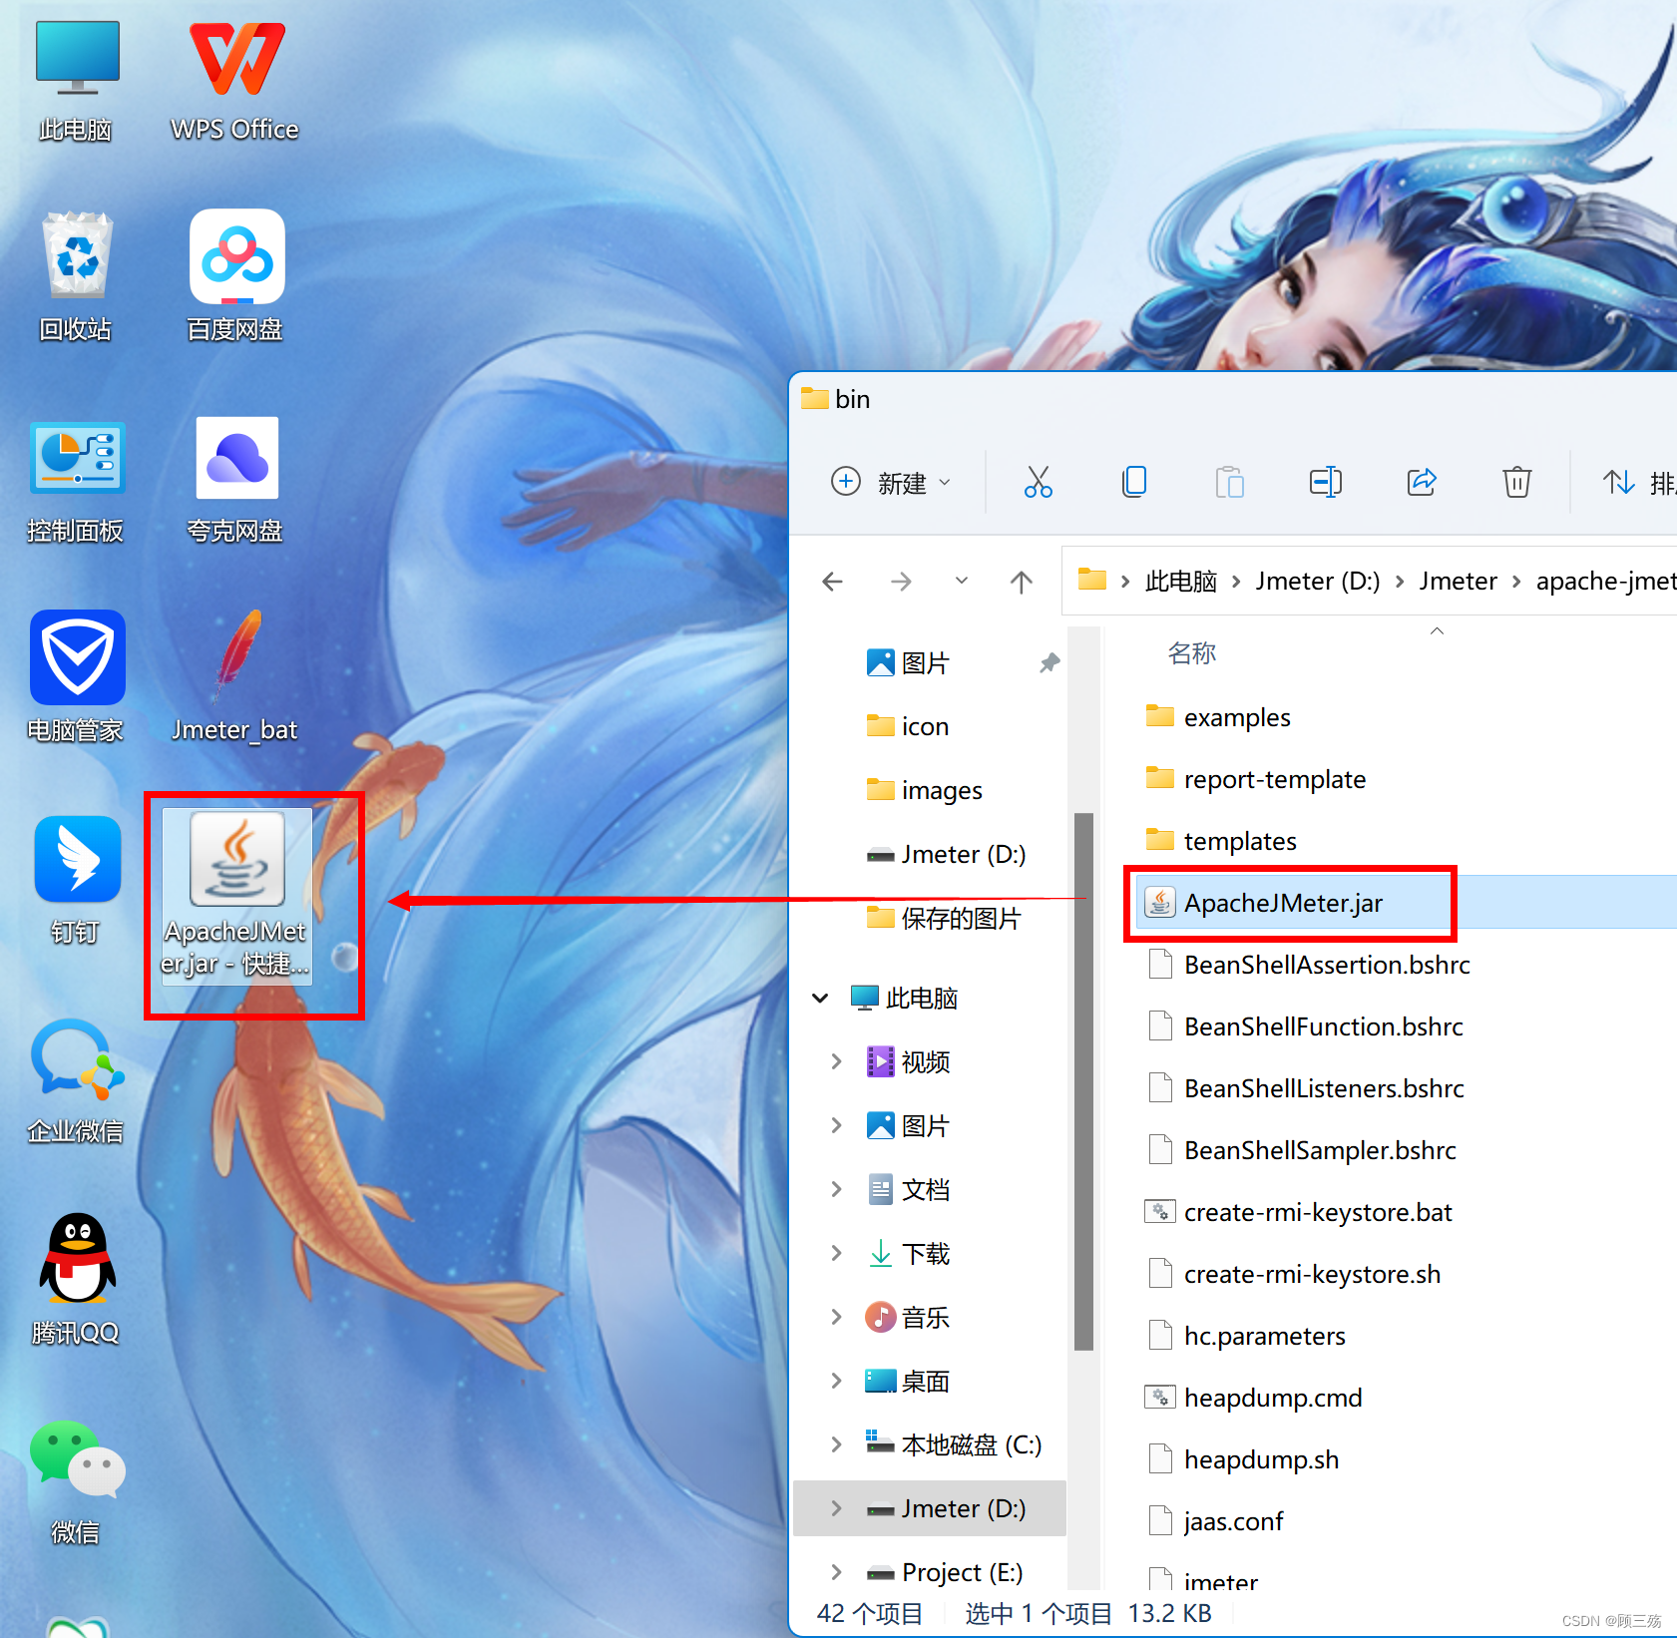Click the Rename icon in Explorer toolbar
Viewport: 1677px width, 1638px height.
click(x=1326, y=483)
